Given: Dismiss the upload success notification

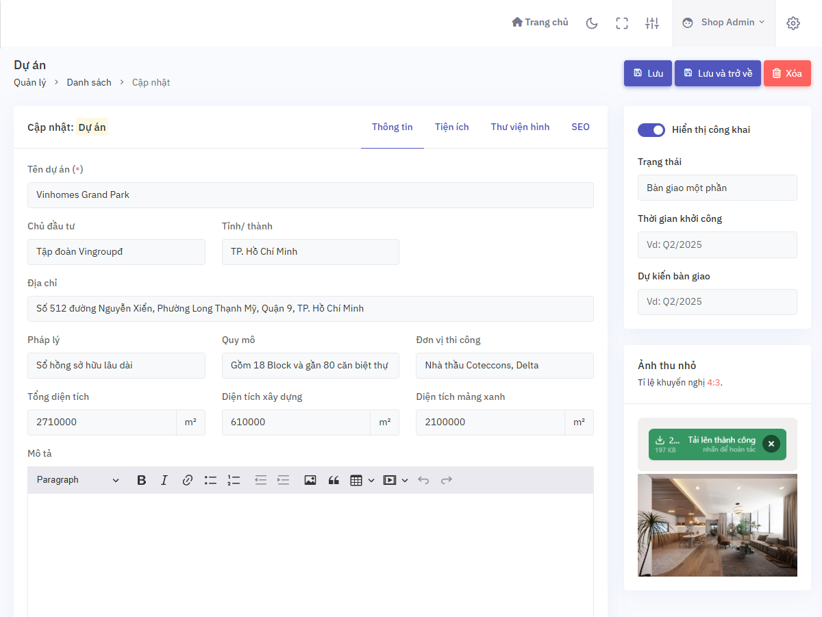Looking at the screenshot, I should 771,444.
